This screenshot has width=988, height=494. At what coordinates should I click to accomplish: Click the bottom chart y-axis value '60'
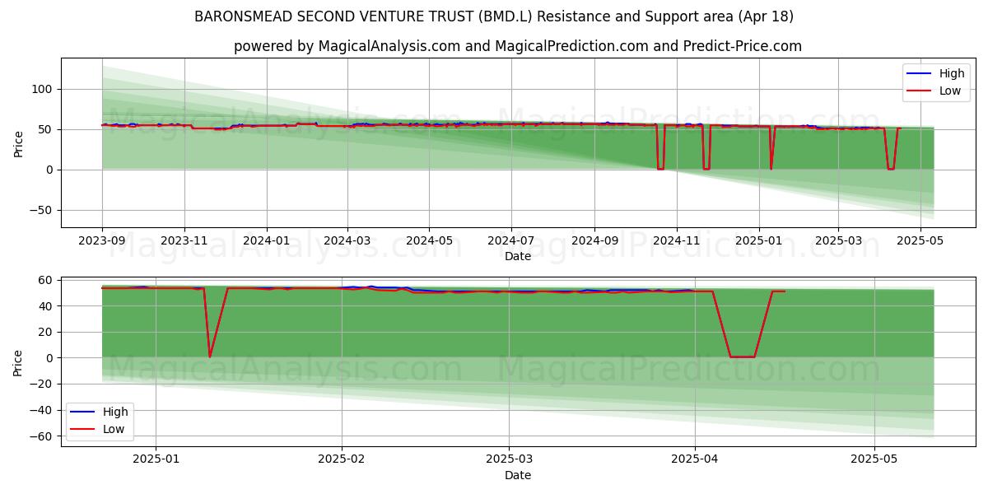pos(46,280)
